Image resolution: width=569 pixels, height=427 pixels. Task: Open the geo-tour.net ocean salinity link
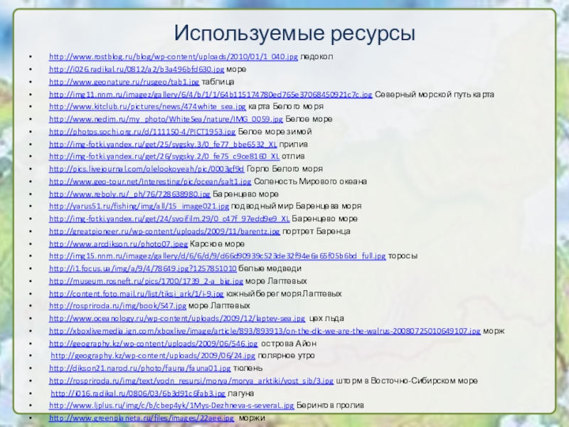pos(165,181)
